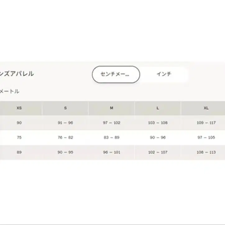
Task: Click the ンズアパレル heading text
Action: (17, 74)
